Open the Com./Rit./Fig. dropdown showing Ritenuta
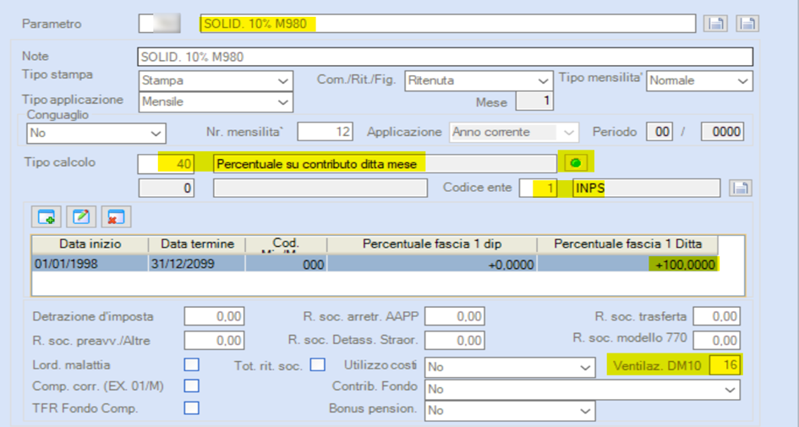799x427 pixels. pos(479,80)
